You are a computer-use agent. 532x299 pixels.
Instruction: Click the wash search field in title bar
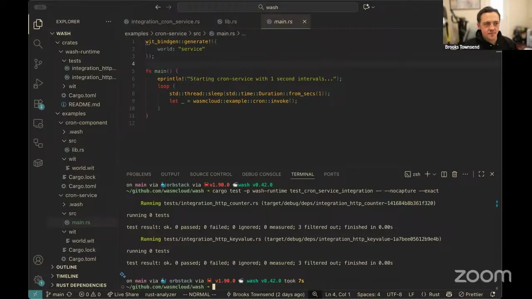click(268, 7)
